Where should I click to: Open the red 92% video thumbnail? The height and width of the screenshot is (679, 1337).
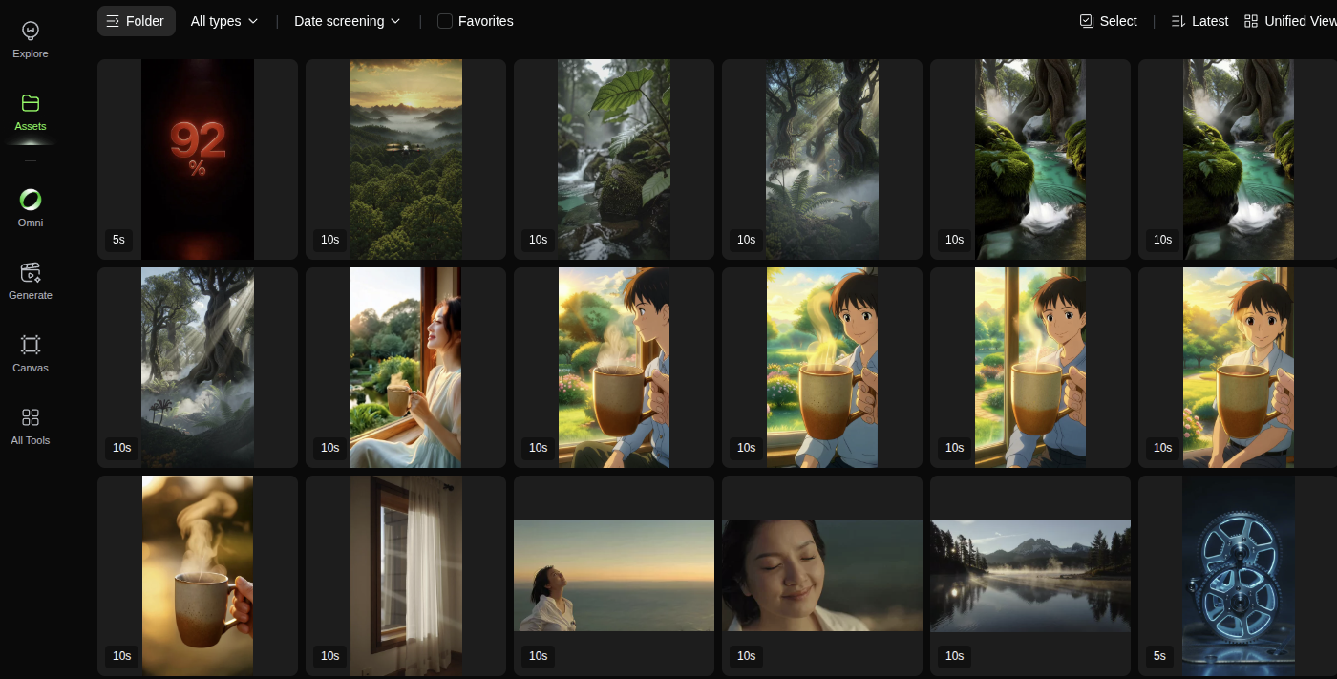click(x=198, y=159)
